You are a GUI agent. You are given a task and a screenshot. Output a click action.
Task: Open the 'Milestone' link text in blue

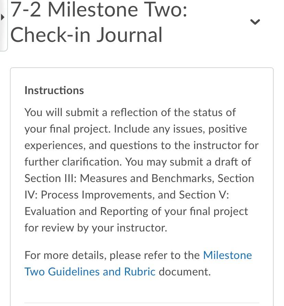pyautogui.click(x=227, y=255)
